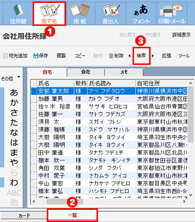Click the 氏名 column header
This screenshot has height=222, width=195.
[x=56, y=83]
